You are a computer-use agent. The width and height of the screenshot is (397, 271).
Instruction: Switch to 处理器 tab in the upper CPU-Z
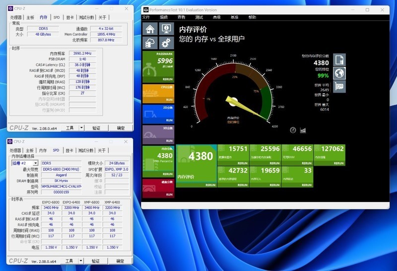click(16, 17)
